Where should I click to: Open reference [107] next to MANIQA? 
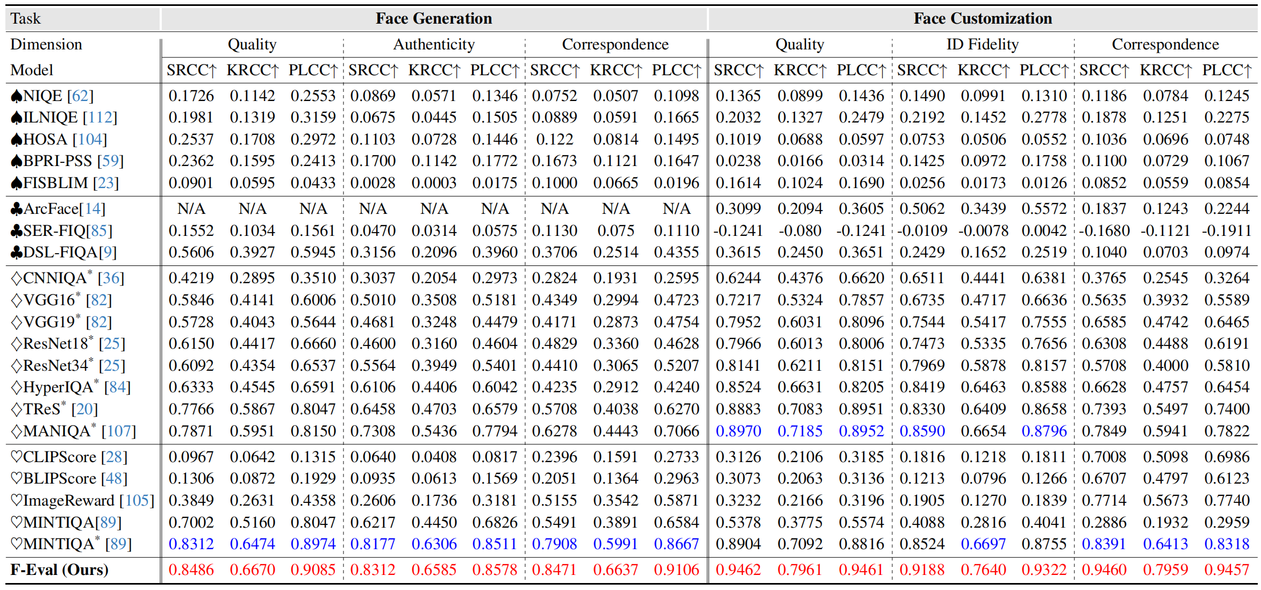coord(118,431)
